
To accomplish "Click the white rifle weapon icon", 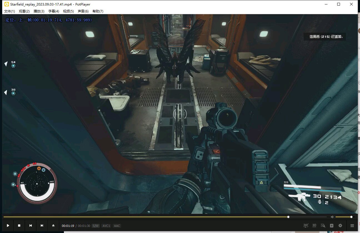I will tap(299, 197).
